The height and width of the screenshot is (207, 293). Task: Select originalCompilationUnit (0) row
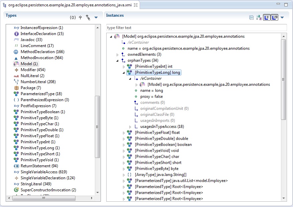point(164,109)
